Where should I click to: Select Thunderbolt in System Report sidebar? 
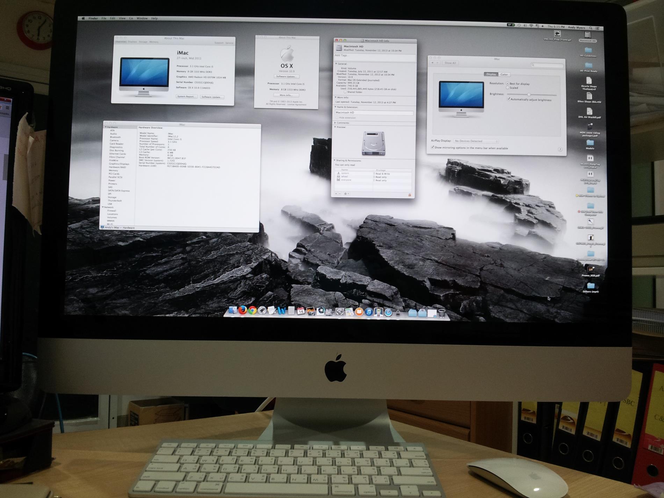115,201
